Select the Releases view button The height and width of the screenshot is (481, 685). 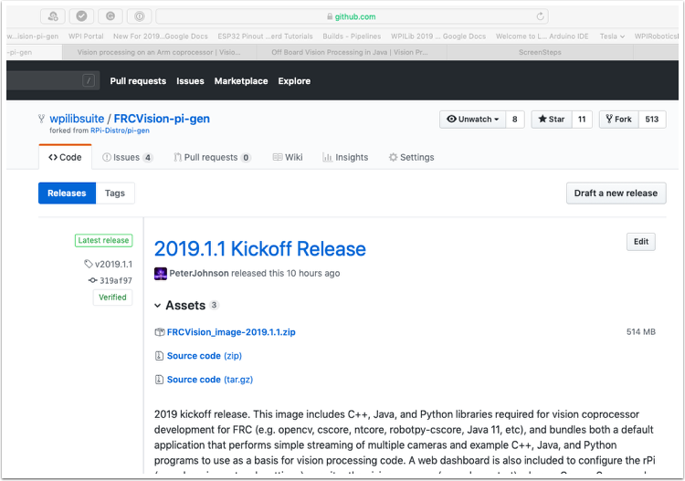(67, 193)
